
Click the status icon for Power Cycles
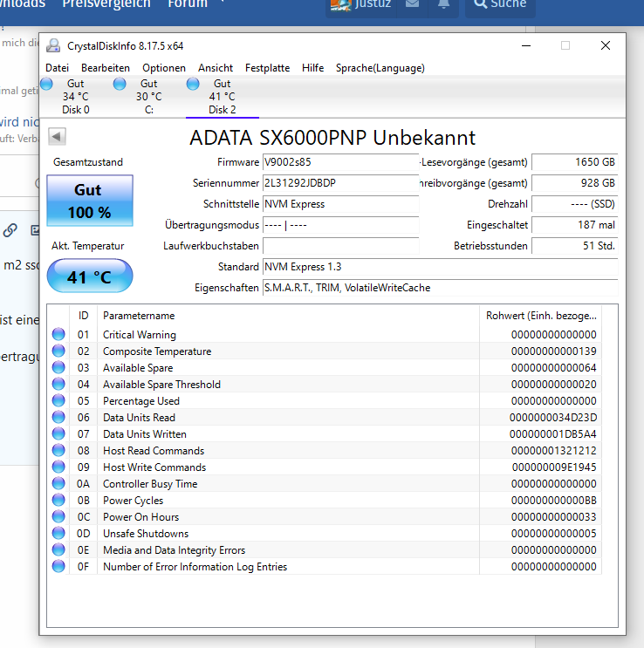[x=58, y=500]
